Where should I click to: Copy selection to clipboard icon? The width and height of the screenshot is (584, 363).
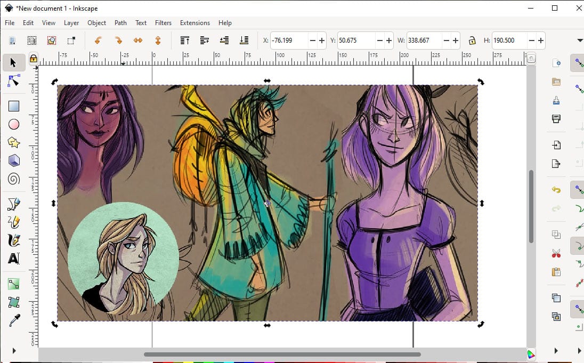[556, 235]
